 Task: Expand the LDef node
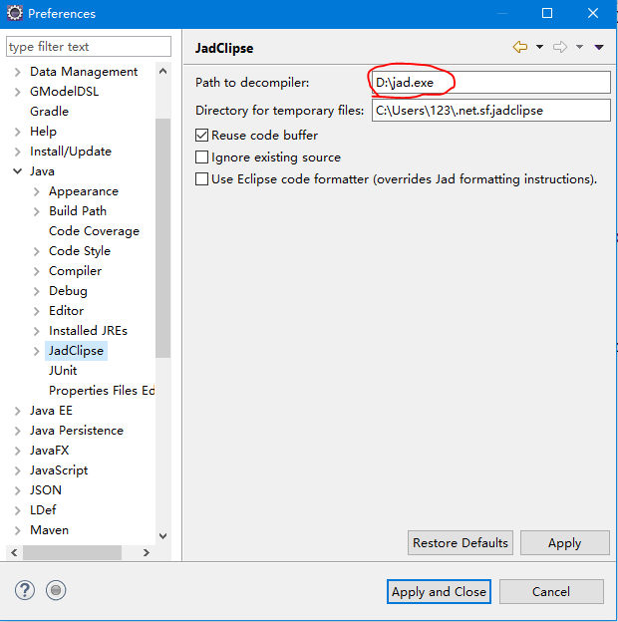[18, 510]
